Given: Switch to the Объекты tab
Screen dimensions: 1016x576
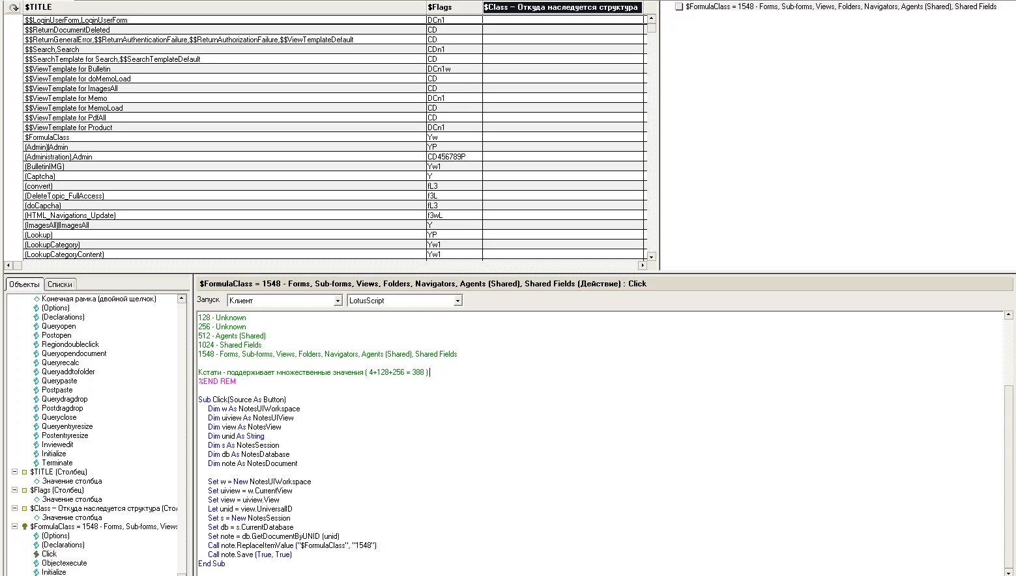Looking at the screenshot, I should 25,284.
